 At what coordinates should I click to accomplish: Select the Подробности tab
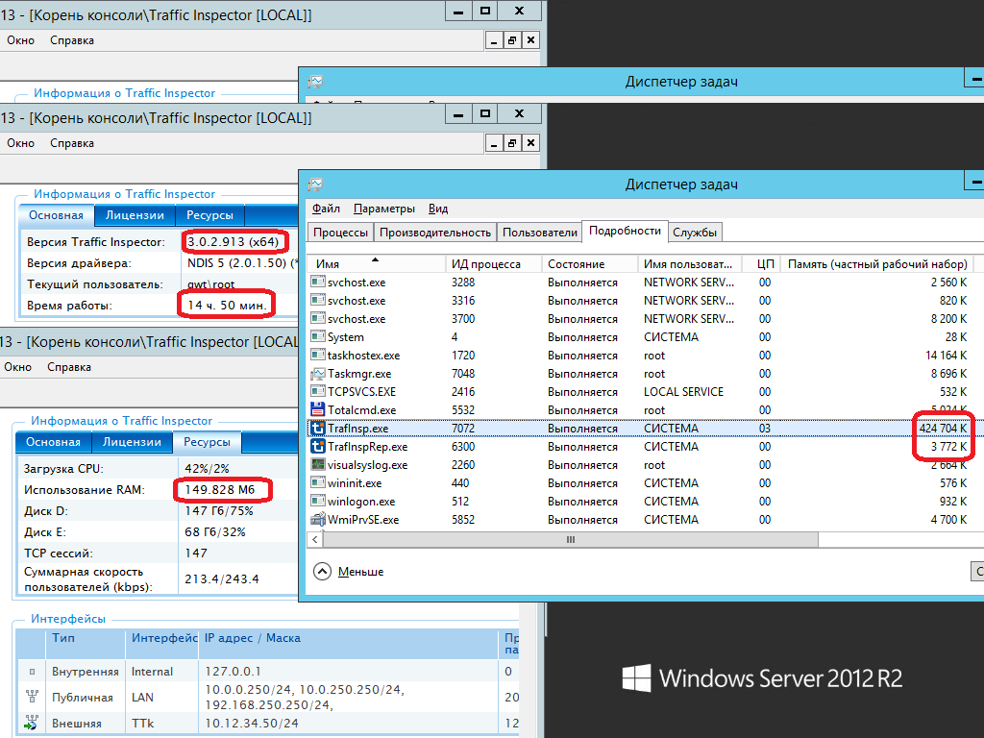[625, 231]
